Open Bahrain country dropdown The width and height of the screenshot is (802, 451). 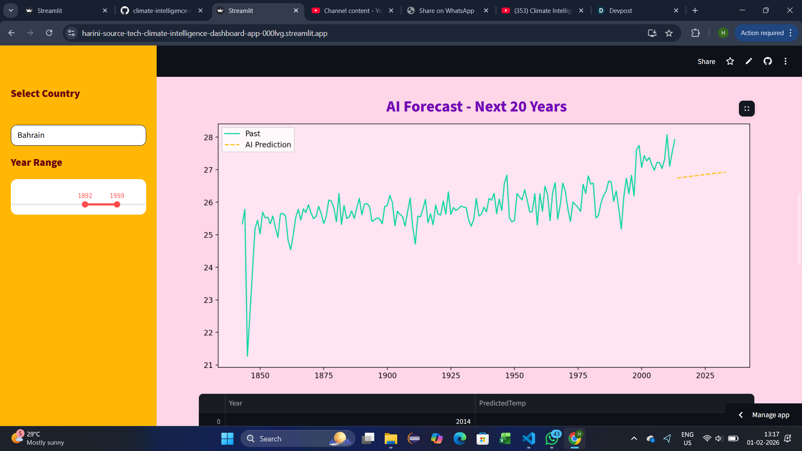[79, 135]
